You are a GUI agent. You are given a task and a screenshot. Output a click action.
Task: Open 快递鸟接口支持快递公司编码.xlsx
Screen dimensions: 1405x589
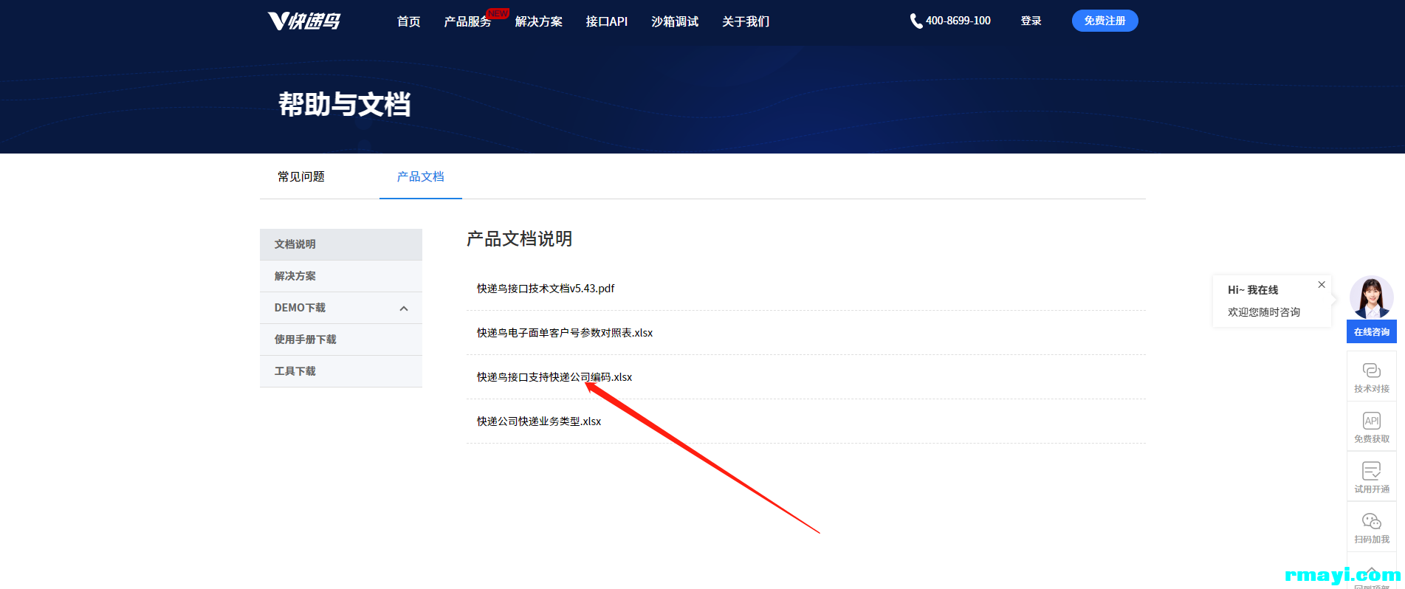click(x=554, y=377)
